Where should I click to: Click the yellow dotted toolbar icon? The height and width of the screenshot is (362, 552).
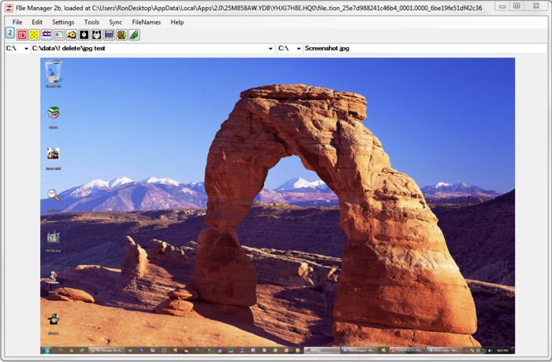pos(34,35)
